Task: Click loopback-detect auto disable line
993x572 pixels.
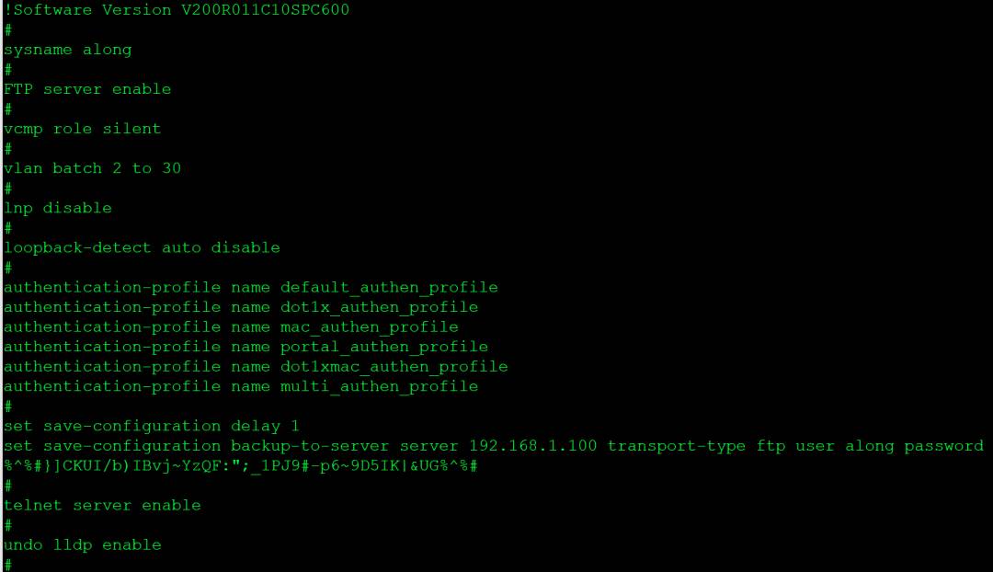Action: pos(142,247)
